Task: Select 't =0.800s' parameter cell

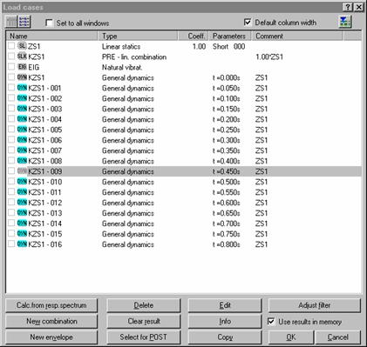Action: point(227,244)
